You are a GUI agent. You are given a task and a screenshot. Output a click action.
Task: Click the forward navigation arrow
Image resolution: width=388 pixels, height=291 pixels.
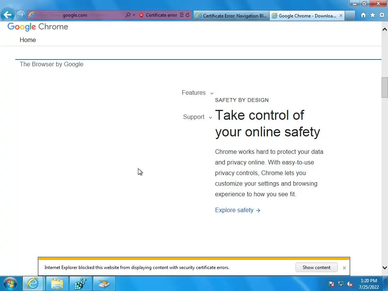point(21,15)
